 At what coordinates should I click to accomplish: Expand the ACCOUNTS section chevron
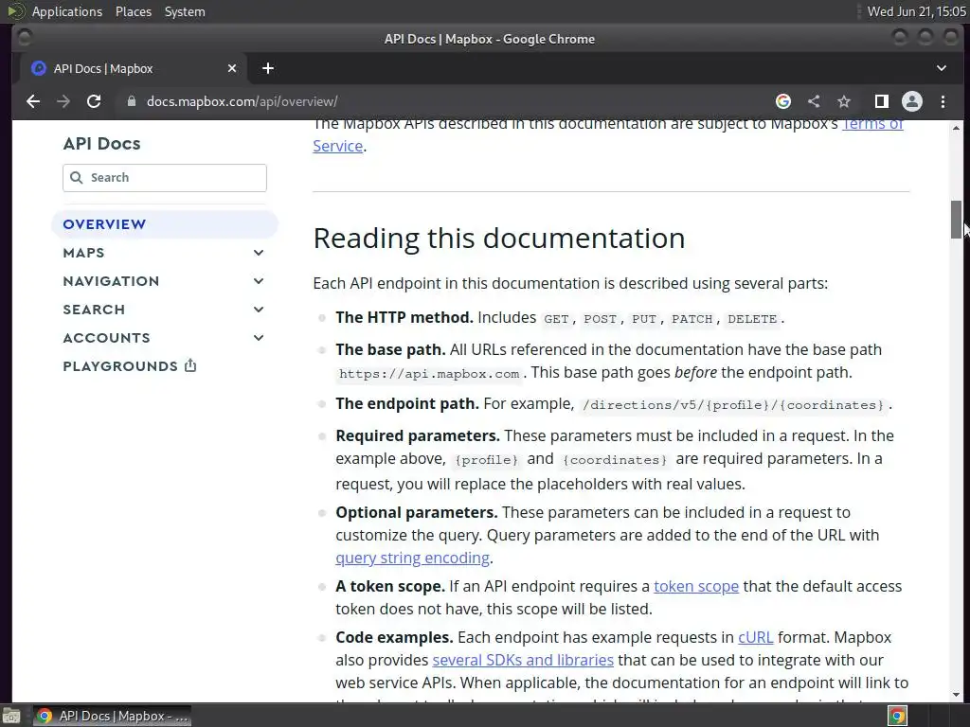[259, 338]
